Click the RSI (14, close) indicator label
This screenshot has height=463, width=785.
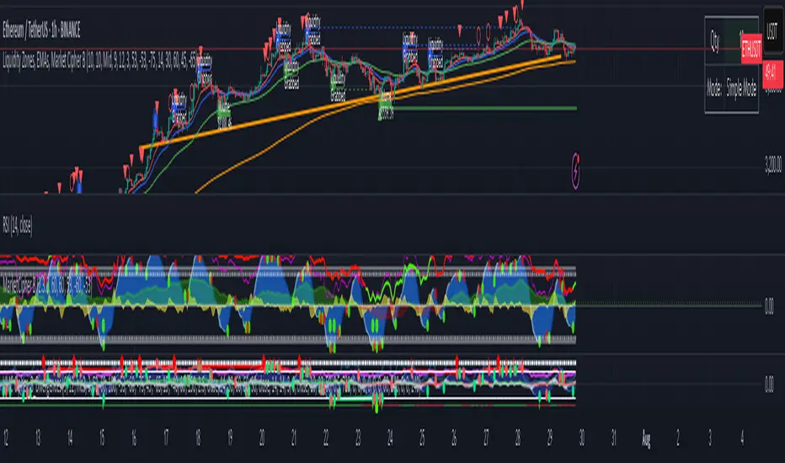click(18, 226)
